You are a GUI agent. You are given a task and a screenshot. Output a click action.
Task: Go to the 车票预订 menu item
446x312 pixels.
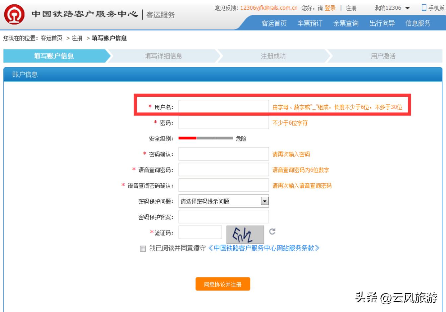[310, 23]
